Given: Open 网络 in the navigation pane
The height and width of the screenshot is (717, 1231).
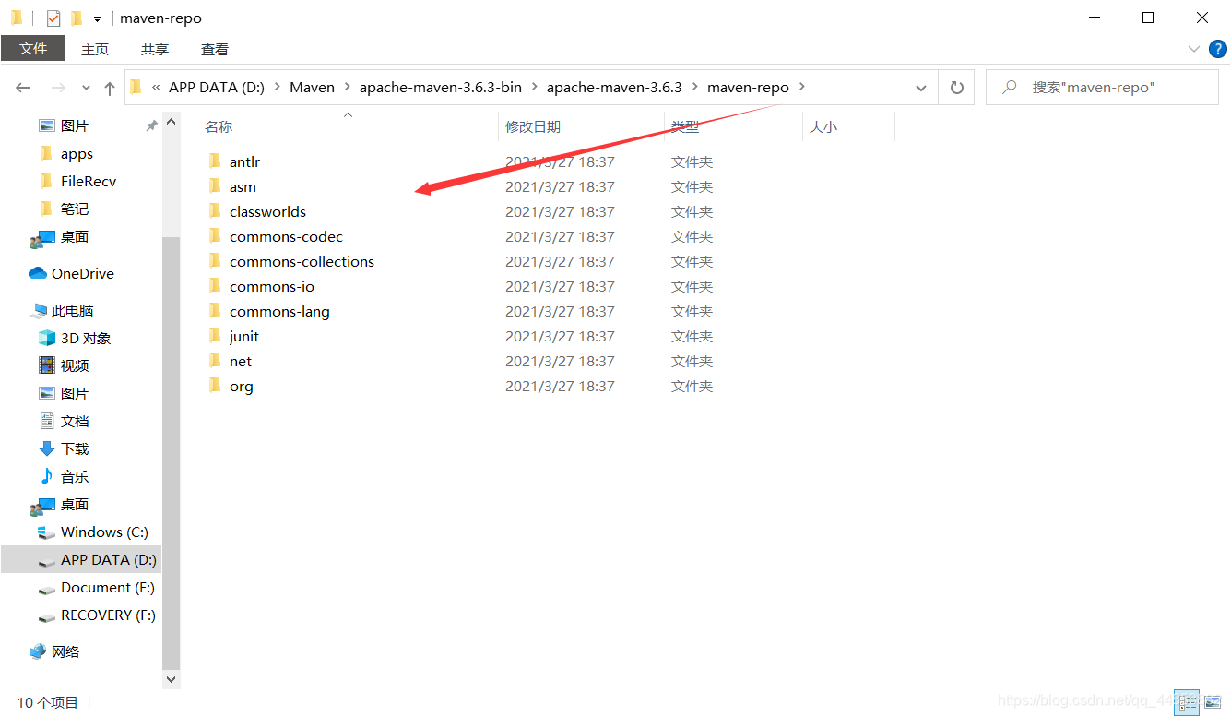Looking at the screenshot, I should click(x=65, y=651).
